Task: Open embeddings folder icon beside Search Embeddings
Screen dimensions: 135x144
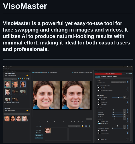Action: click(x=83, y=126)
